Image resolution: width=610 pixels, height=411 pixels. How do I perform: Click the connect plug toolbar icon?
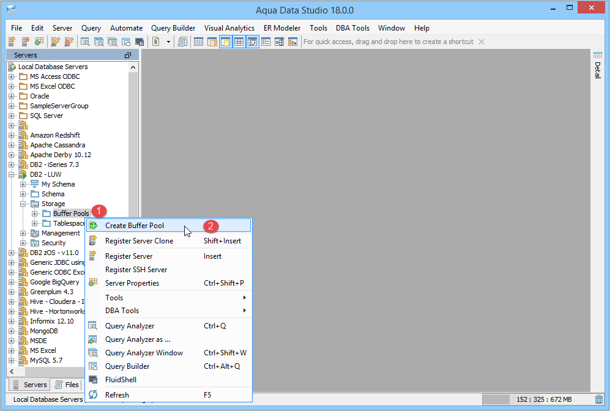[56, 41]
